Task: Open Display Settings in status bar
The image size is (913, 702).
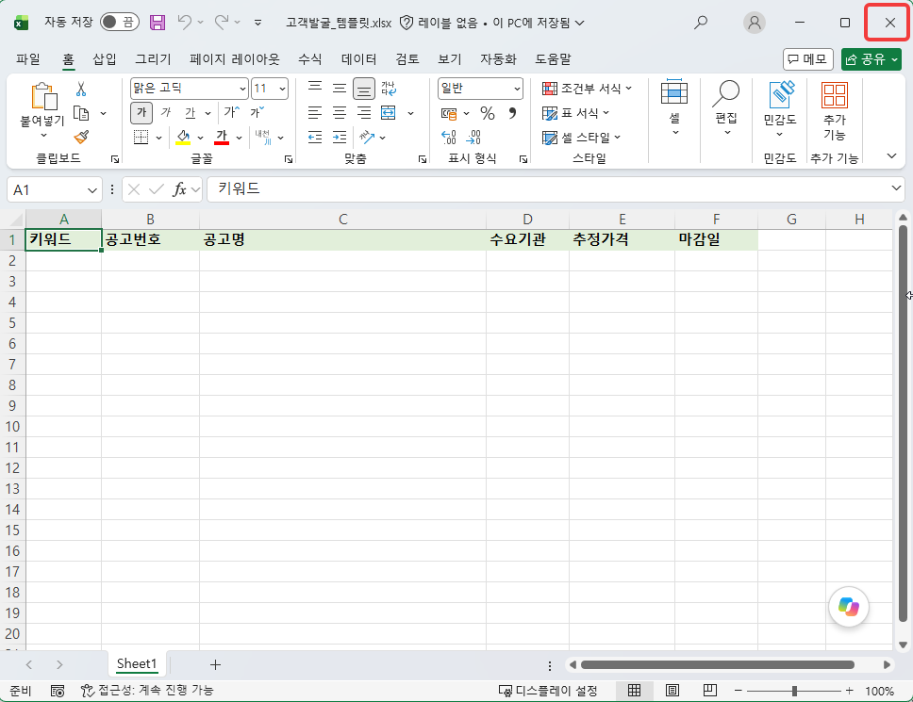Action: point(549,691)
